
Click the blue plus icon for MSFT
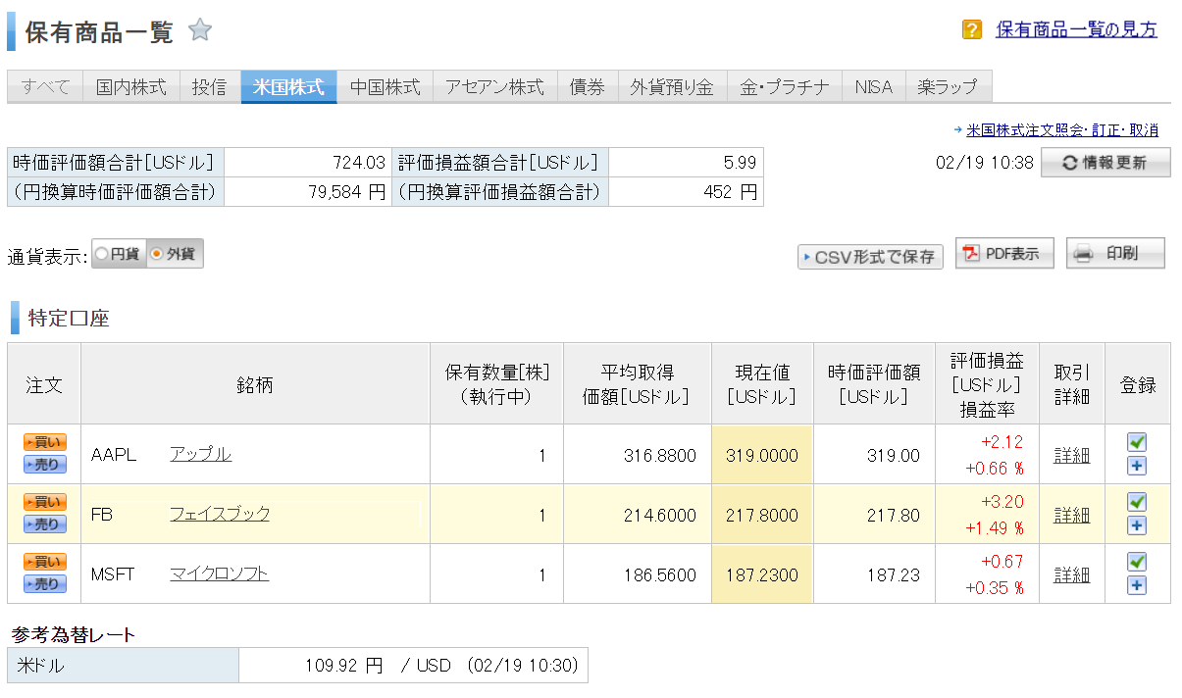point(1137,584)
